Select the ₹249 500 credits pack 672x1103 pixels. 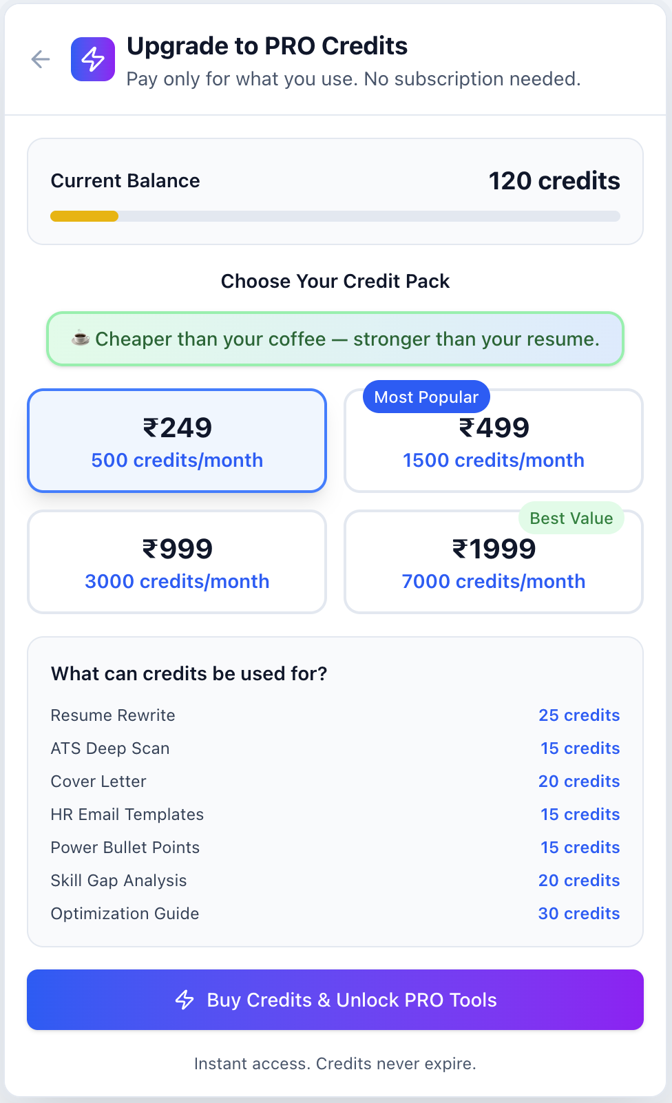point(177,441)
